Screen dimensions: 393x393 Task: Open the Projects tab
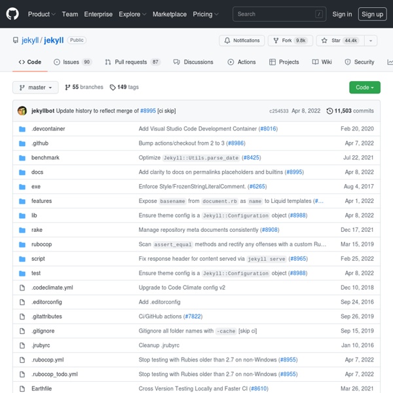click(284, 62)
